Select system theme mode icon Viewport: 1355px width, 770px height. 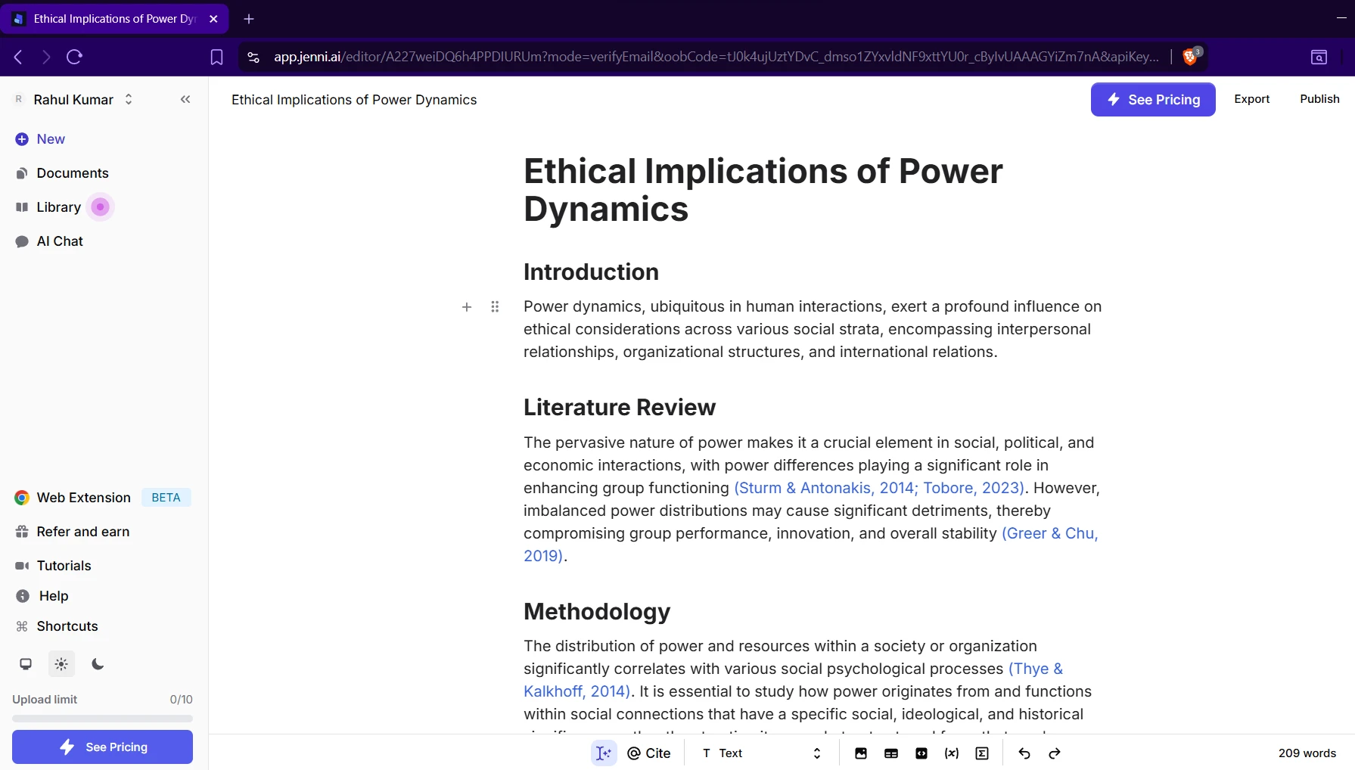26,664
